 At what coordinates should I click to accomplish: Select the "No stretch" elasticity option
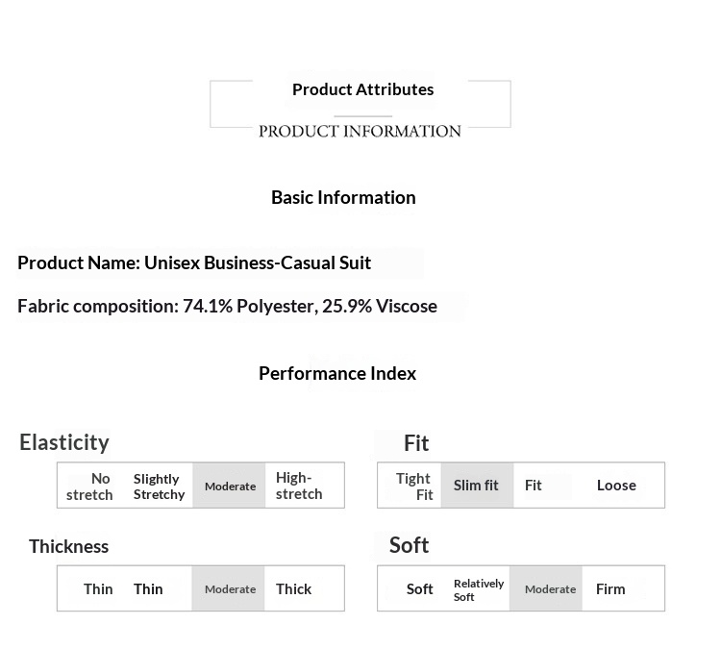point(89,487)
